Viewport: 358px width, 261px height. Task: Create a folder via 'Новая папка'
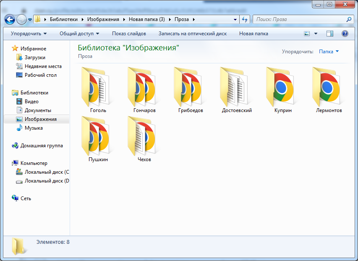(253, 34)
